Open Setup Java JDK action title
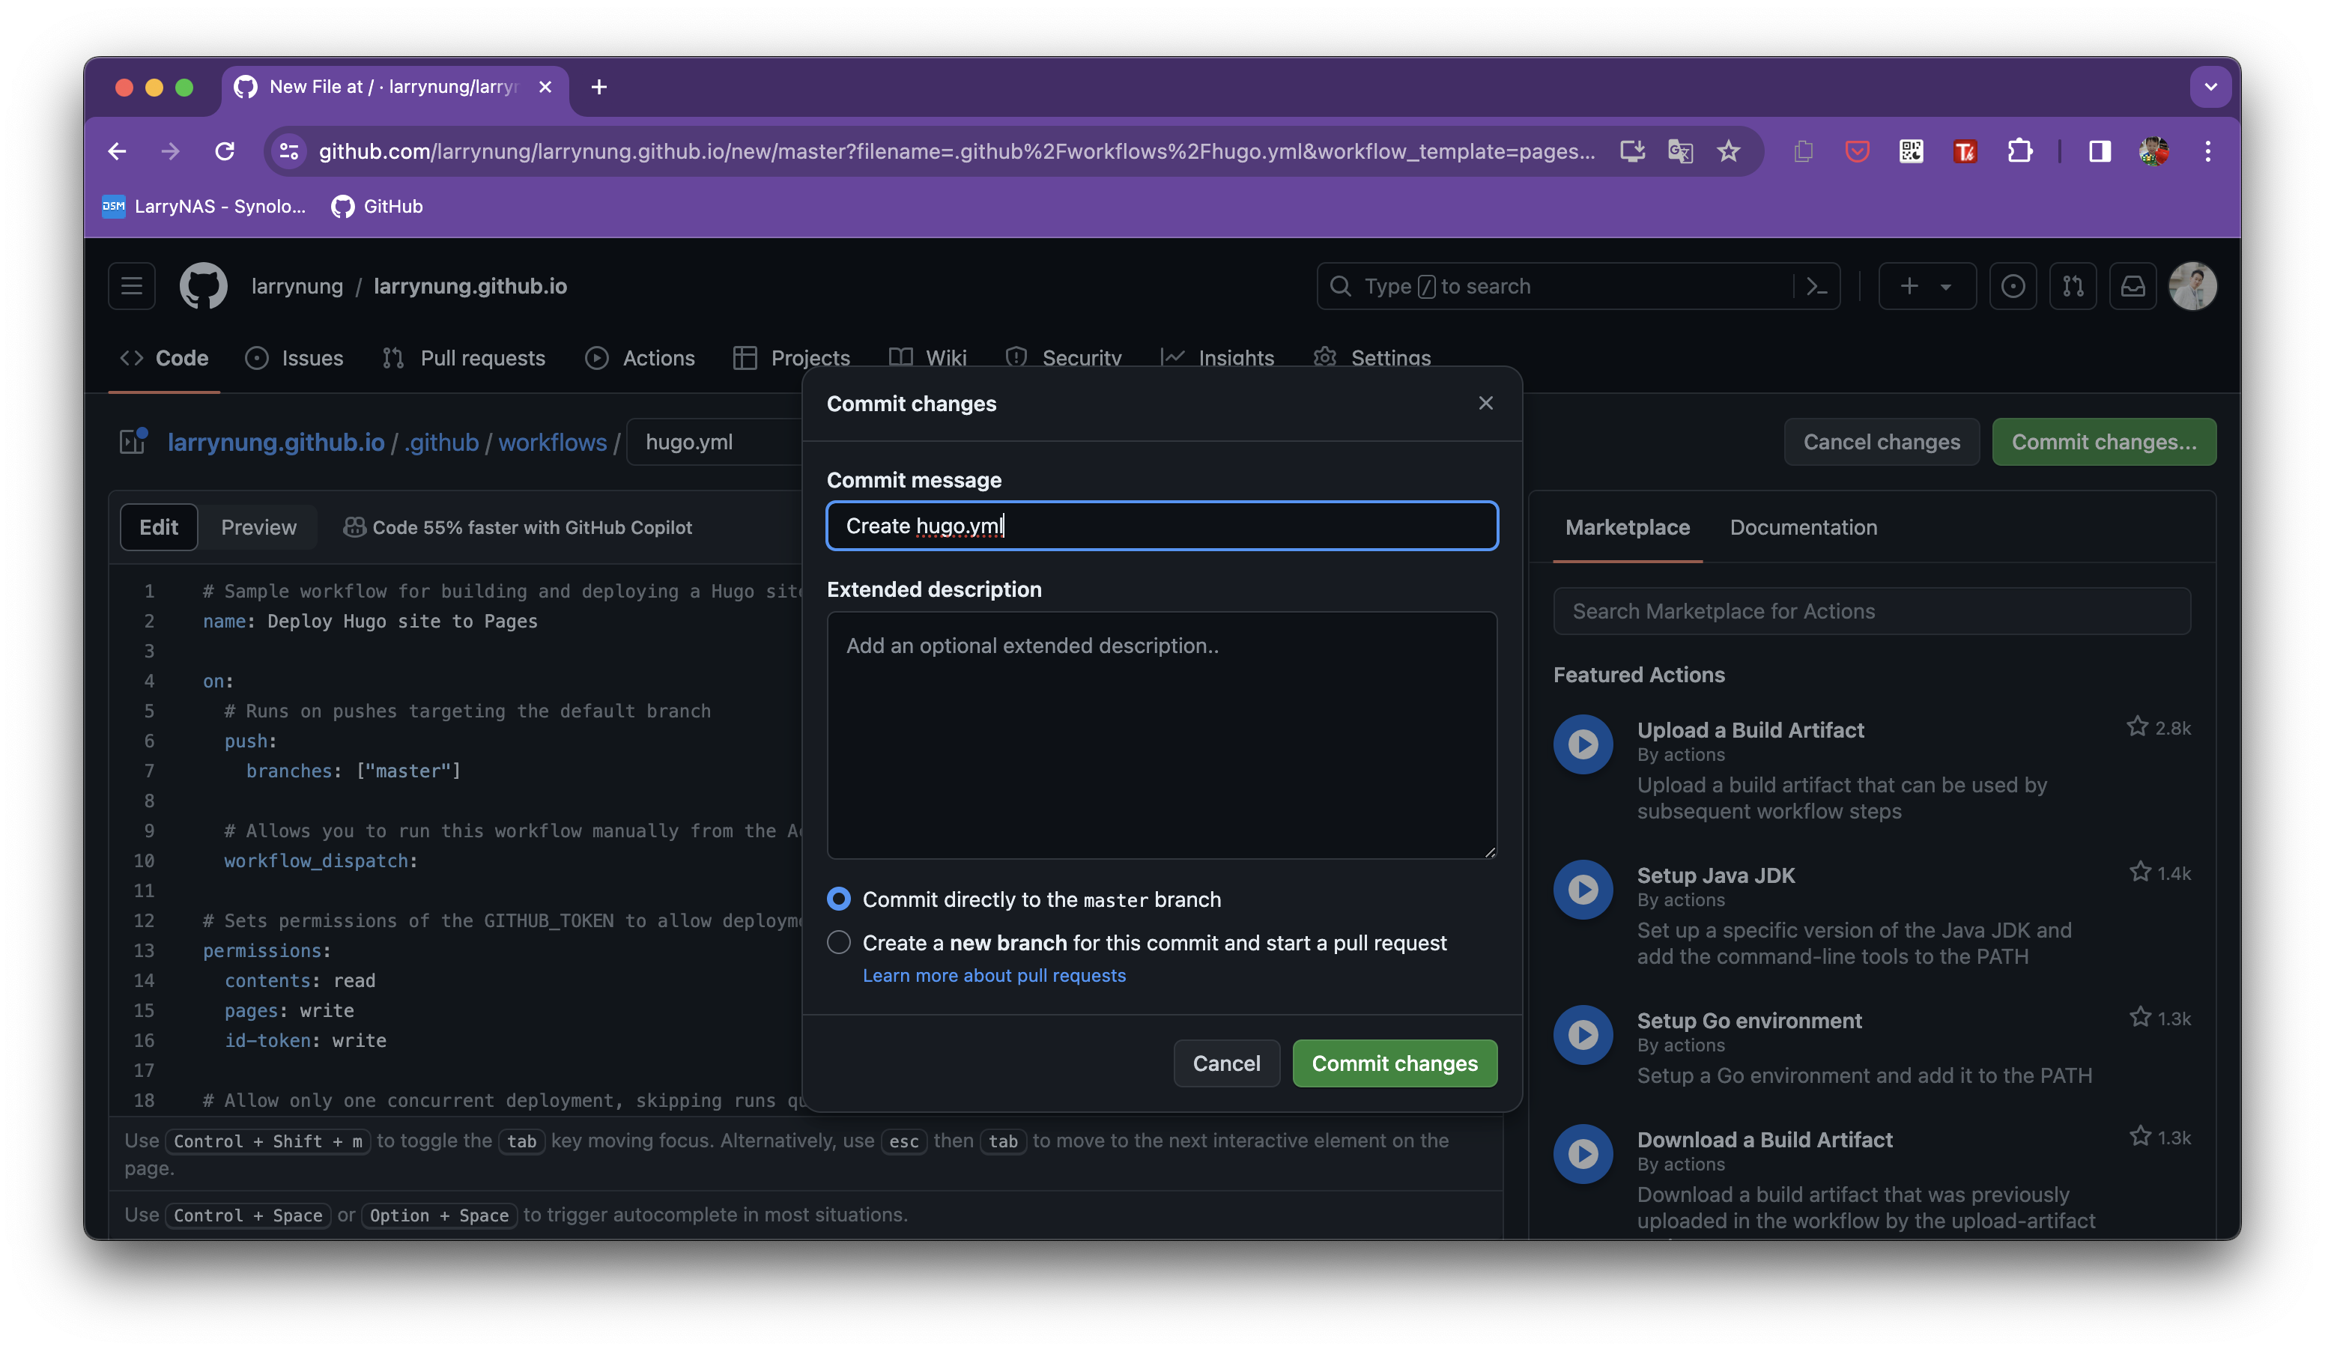 coord(1715,875)
